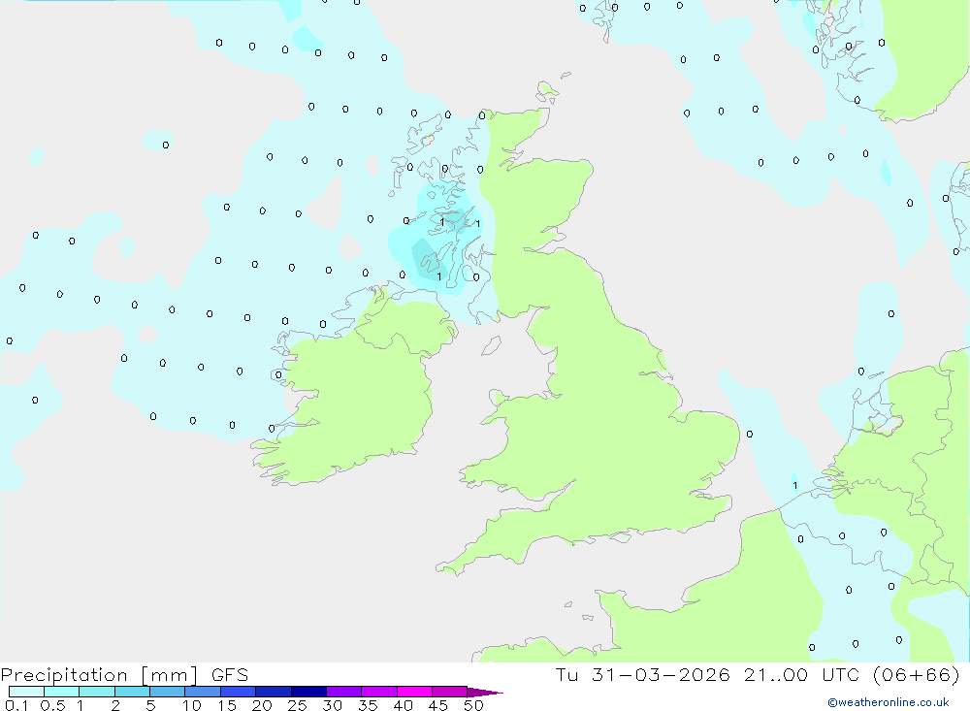Pick the 20–25 mm legend swatch

tap(274, 692)
